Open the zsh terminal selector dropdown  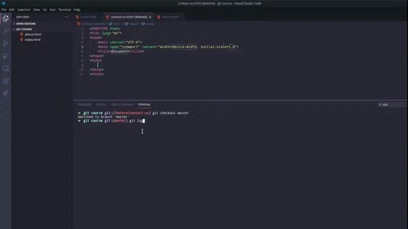[x=391, y=104]
